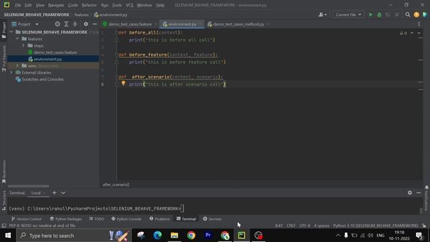This screenshot has height=242, width=430.
Task: Open Microsoft Edge from taskbar
Action: [157, 235]
